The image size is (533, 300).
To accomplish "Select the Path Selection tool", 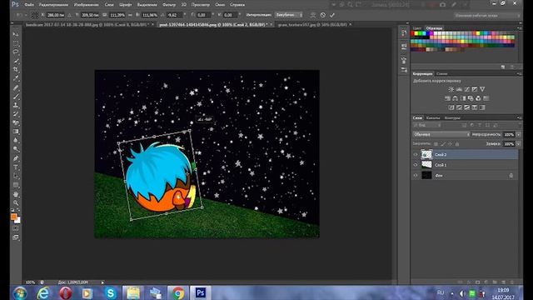I will pos(16,176).
